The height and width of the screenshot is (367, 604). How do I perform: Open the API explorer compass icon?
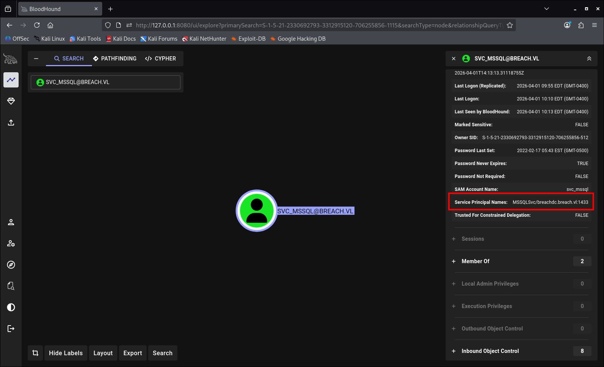tap(11, 265)
